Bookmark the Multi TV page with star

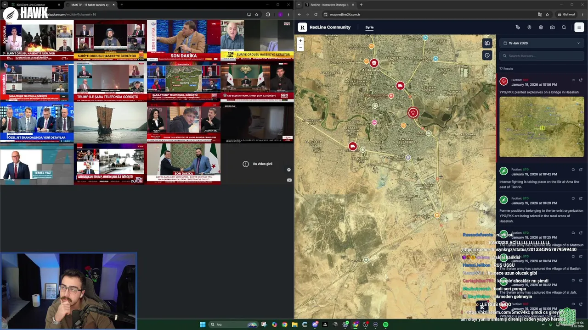coord(256,14)
